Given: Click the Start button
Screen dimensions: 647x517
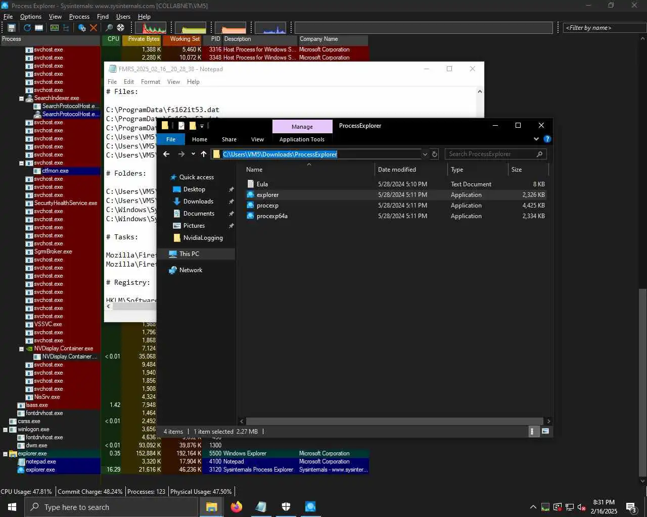Looking at the screenshot, I should (x=12, y=507).
